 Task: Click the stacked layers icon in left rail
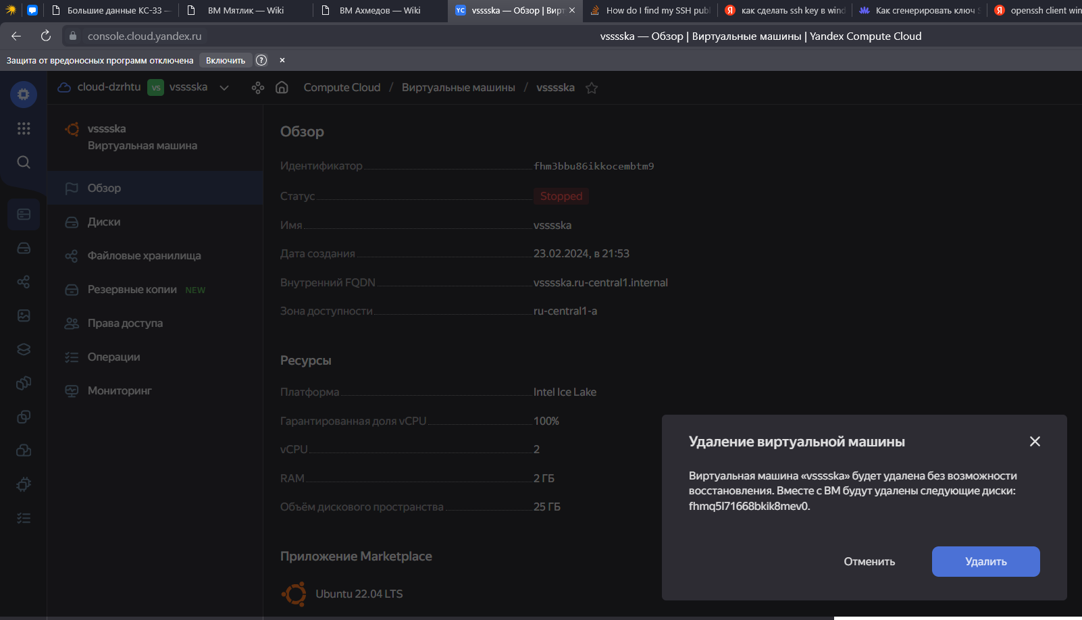click(24, 349)
